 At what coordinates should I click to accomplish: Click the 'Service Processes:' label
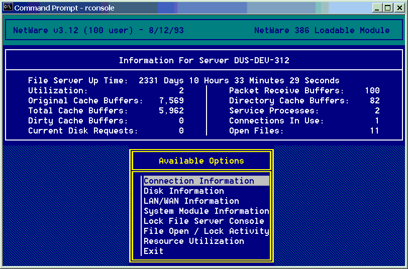pyautogui.click(x=274, y=111)
